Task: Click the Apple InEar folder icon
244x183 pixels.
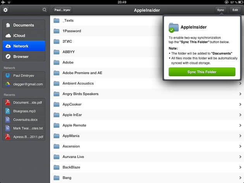Action: click(57, 115)
